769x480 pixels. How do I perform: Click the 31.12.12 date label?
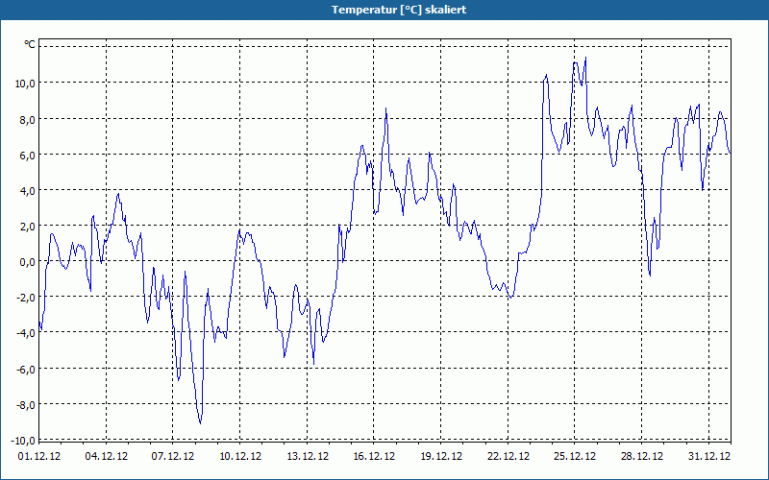708,457
